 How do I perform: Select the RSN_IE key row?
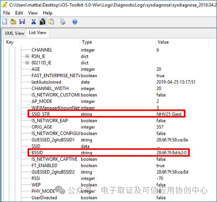point(38,56)
